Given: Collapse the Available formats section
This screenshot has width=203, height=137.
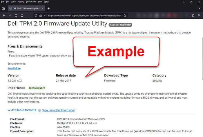Looking at the screenshot, I should tap(22, 110).
